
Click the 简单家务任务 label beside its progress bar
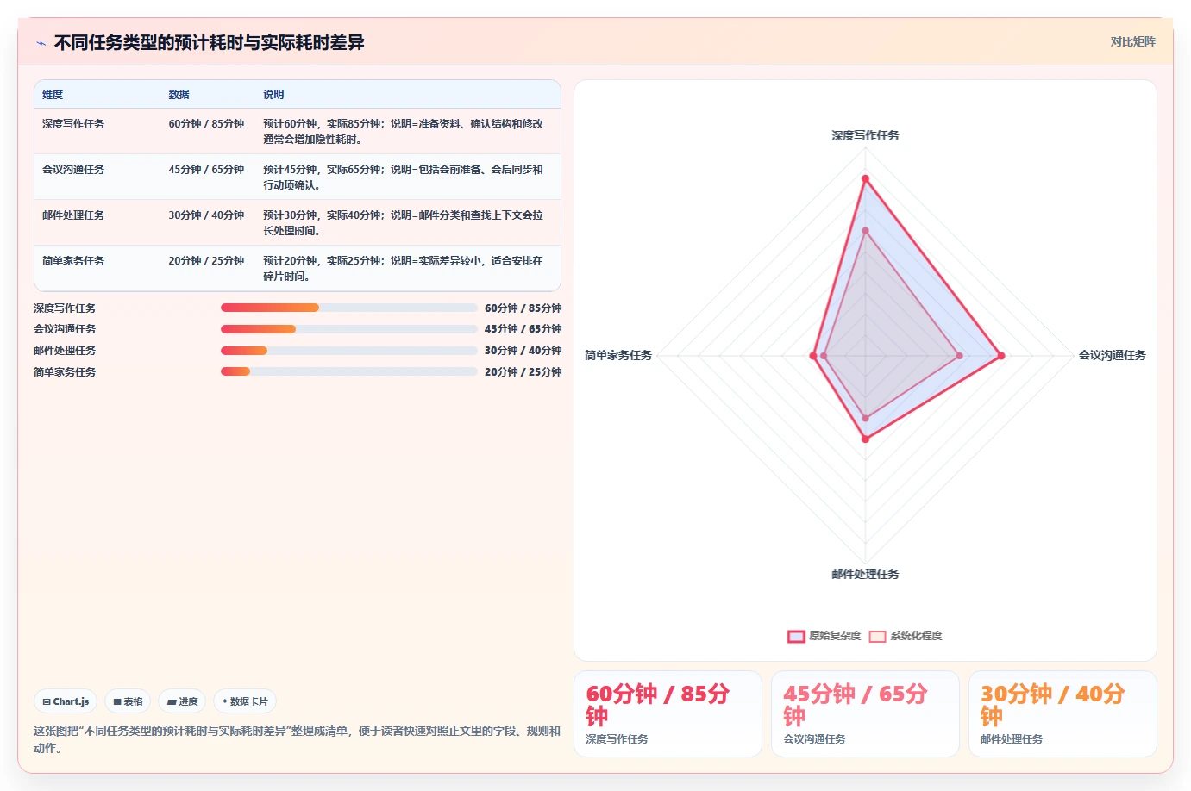click(65, 372)
